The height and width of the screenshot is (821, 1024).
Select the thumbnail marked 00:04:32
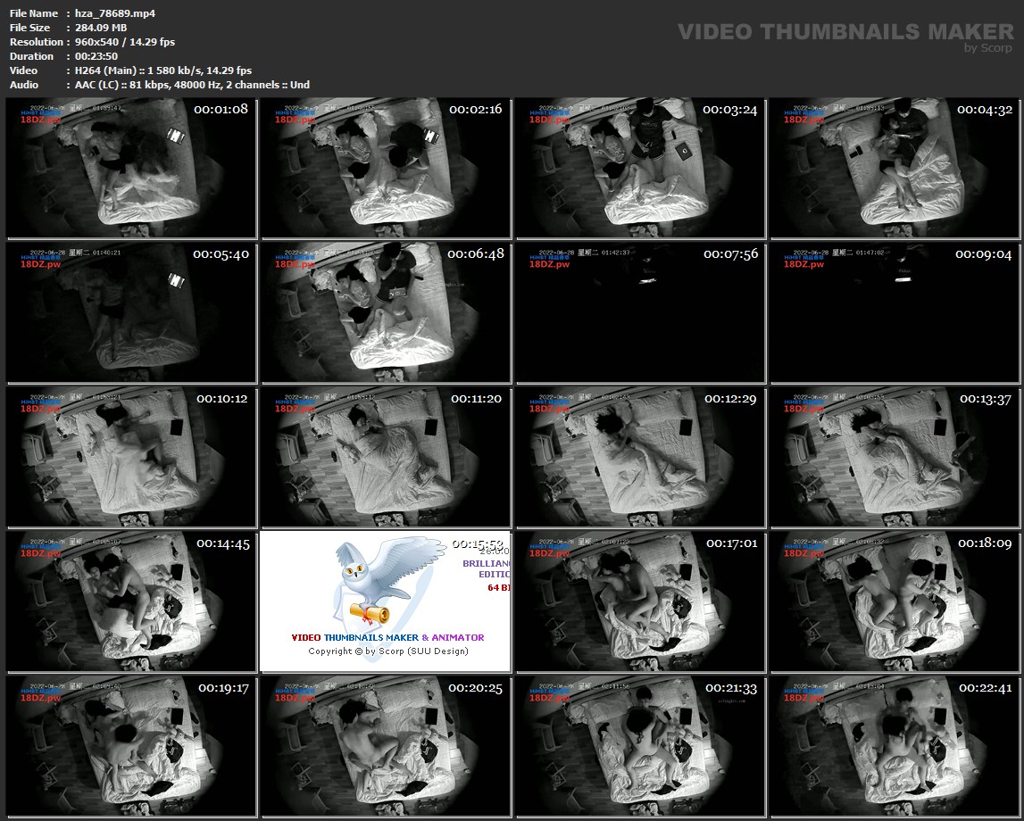[895, 168]
